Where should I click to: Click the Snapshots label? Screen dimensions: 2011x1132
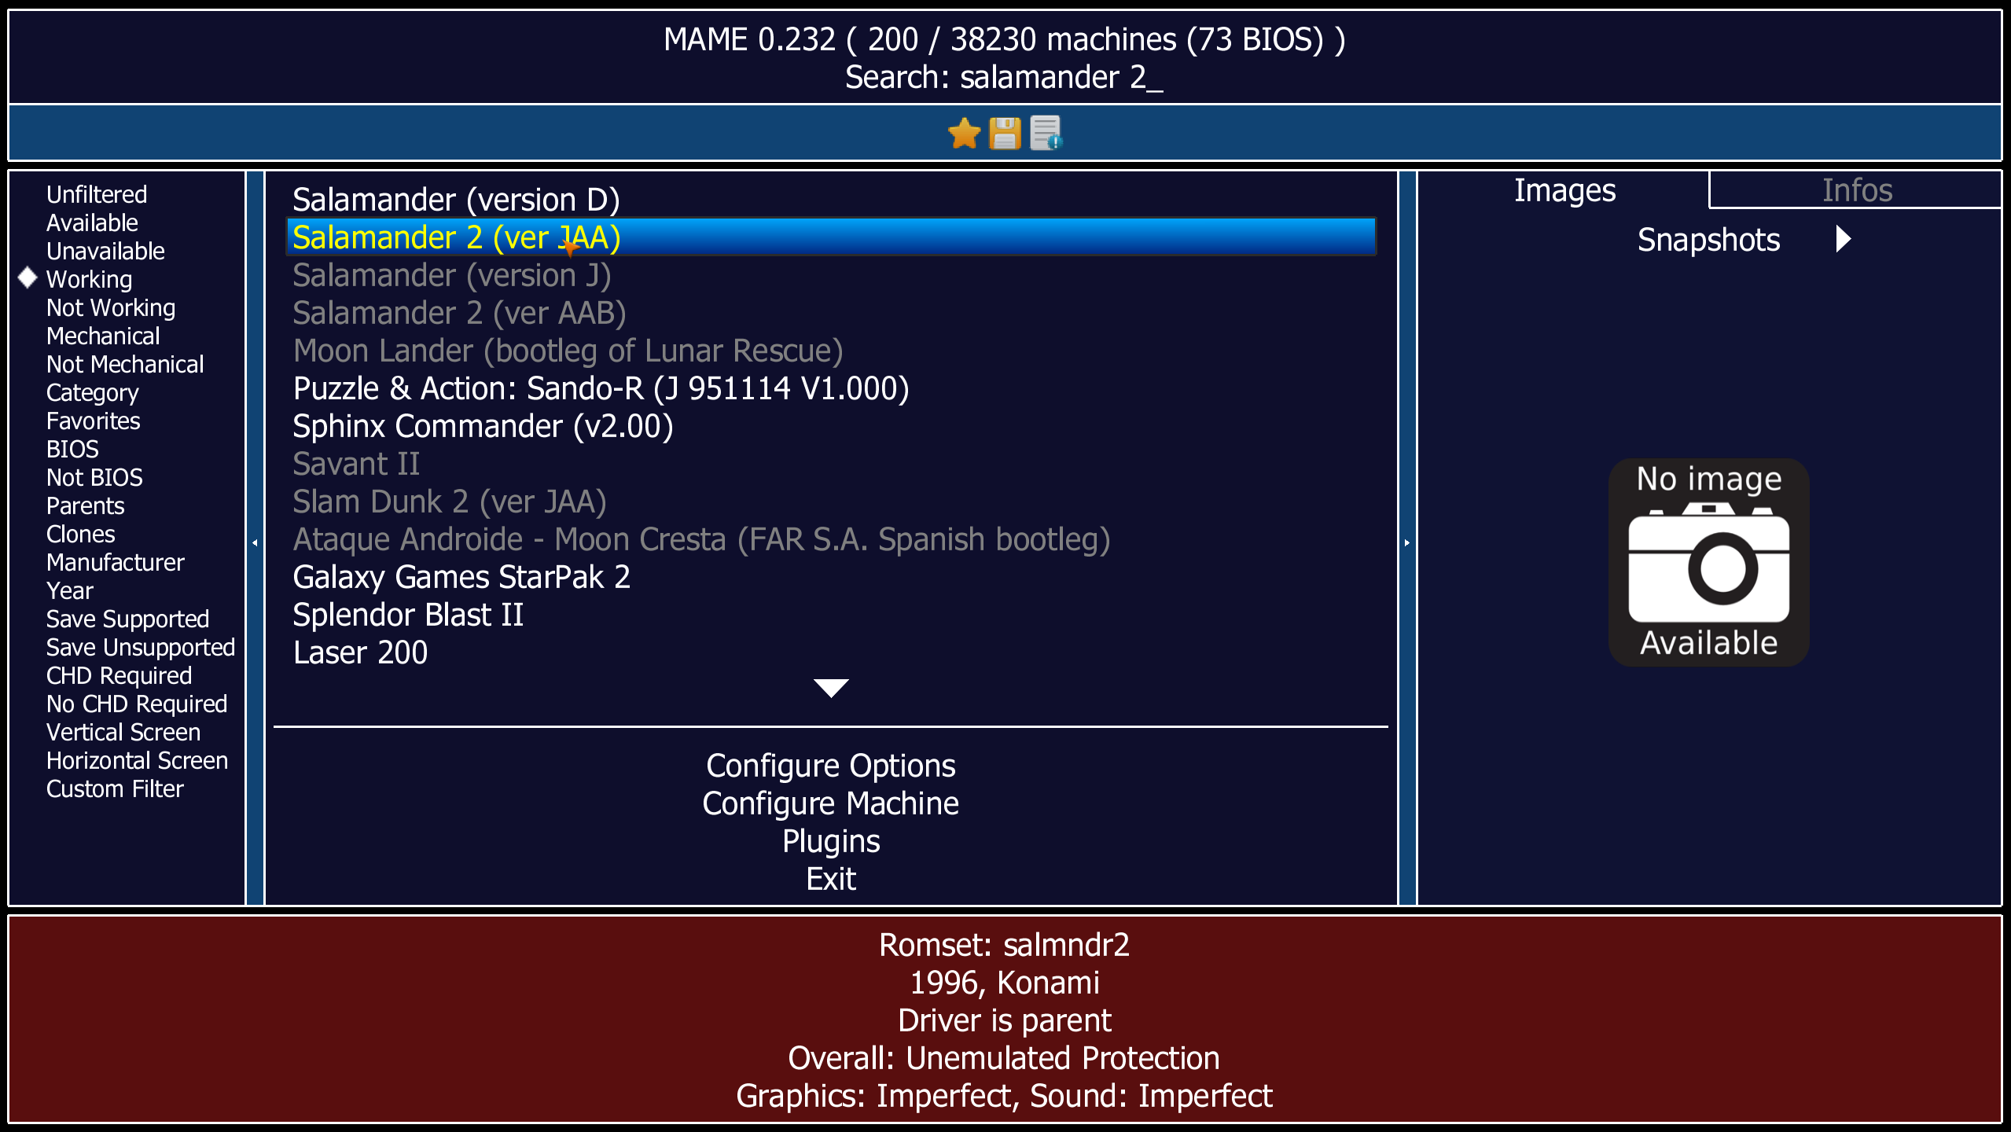coord(1708,240)
